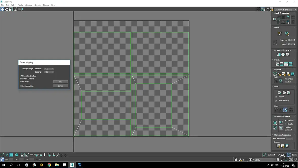Collapse the Stitch rollout
Image resolution: width=298 pixels, height=168 pixels.
click(273, 60)
